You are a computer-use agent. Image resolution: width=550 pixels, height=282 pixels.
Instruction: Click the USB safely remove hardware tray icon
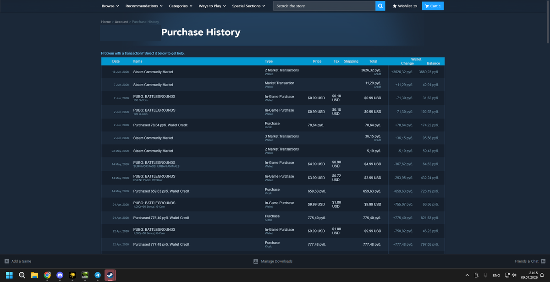[476, 275]
